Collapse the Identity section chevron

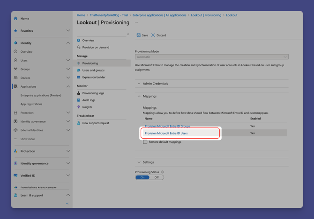click(x=68, y=43)
